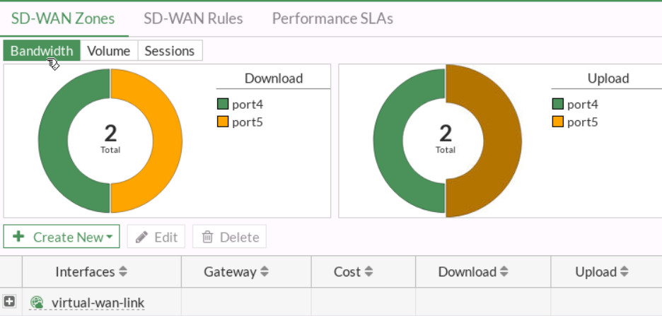Open the Performance SLAs tab
The width and height of the screenshot is (662, 316).
click(x=332, y=18)
